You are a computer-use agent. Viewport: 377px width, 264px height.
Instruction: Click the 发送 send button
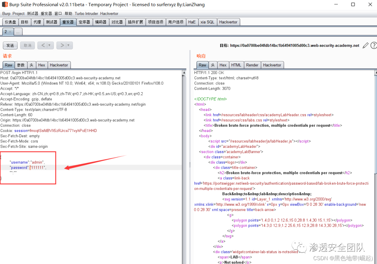[10, 45]
